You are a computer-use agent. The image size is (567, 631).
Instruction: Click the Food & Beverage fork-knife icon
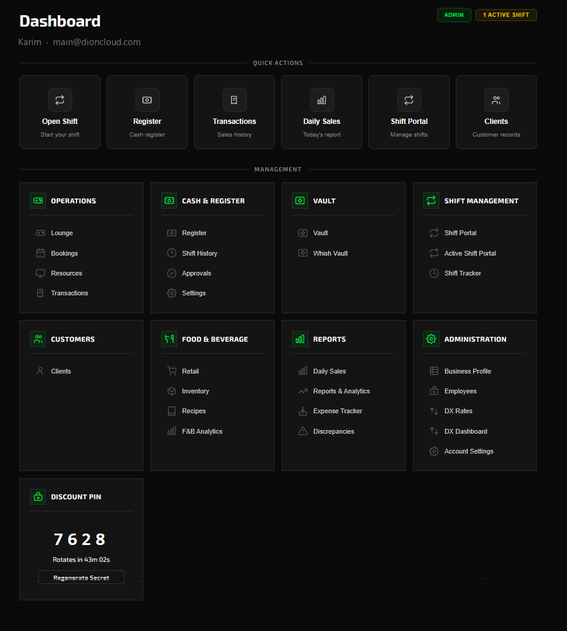point(169,339)
